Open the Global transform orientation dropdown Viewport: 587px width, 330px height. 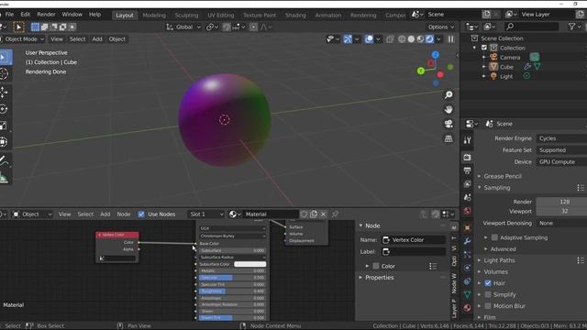tap(183, 27)
